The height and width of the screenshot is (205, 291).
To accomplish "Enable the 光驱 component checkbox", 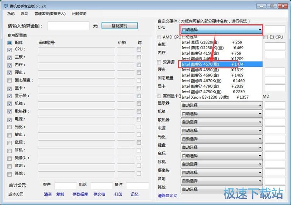I will [9, 127].
